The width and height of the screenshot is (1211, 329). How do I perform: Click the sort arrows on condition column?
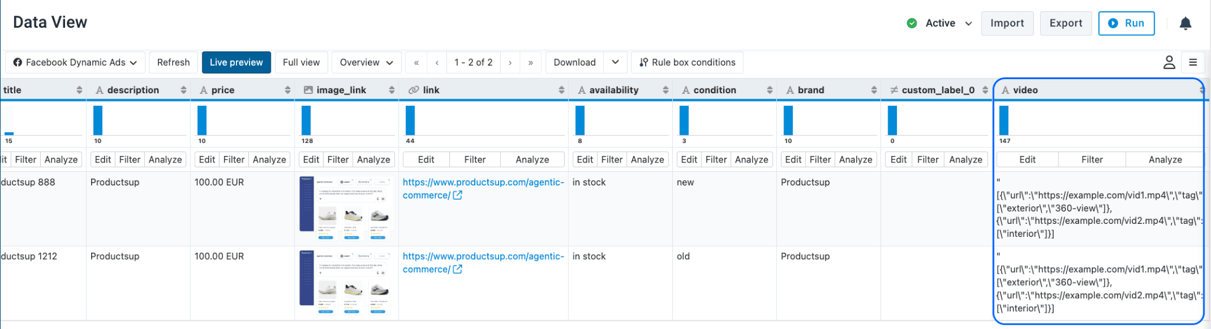pyautogui.click(x=769, y=90)
